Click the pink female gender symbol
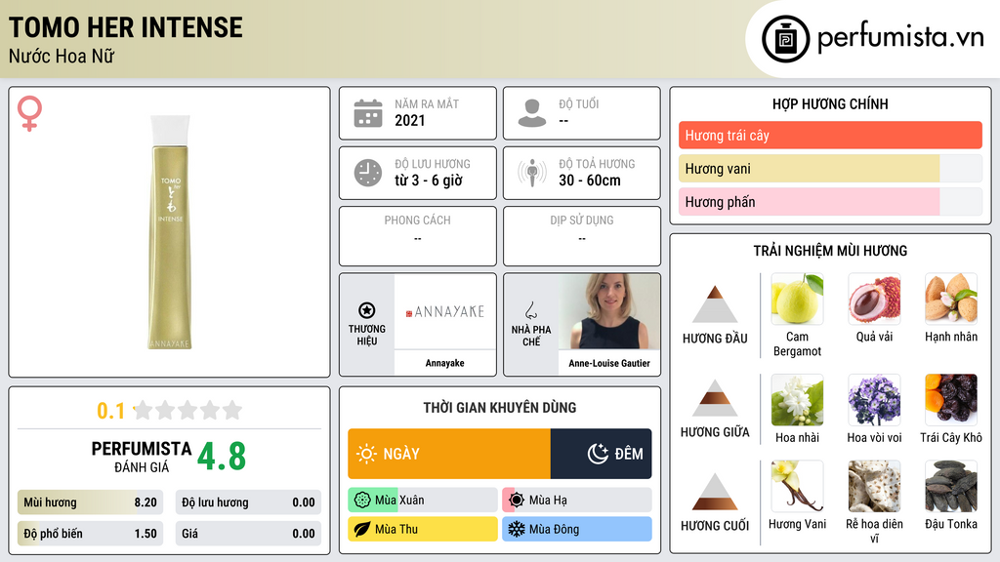Image resolution: width=1000 pixels, height=562 pixels. (x=29, y=113)
